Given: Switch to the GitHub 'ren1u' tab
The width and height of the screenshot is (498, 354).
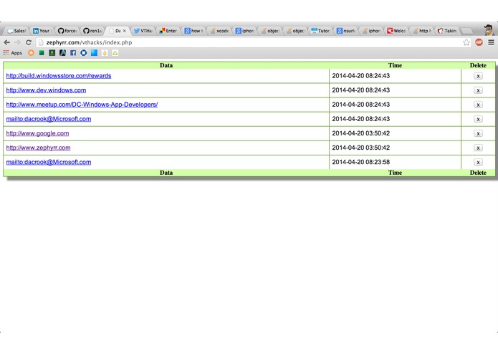Looking at the screenshot, I should coord(92,31).
